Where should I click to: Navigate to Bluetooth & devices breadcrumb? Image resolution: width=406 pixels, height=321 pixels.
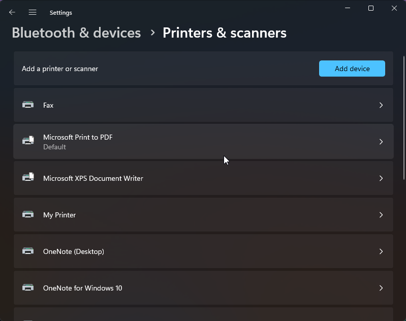click(76, 33)
